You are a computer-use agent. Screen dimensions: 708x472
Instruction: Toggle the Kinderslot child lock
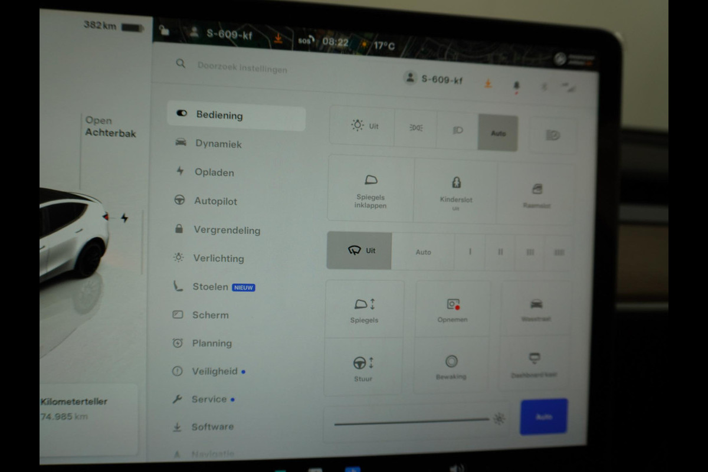(x=456, y=189)
